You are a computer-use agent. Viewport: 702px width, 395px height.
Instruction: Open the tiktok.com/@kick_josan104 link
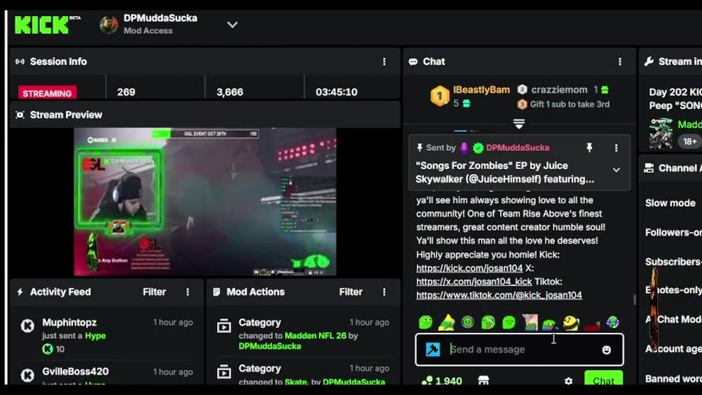click(x=499, y=295)
